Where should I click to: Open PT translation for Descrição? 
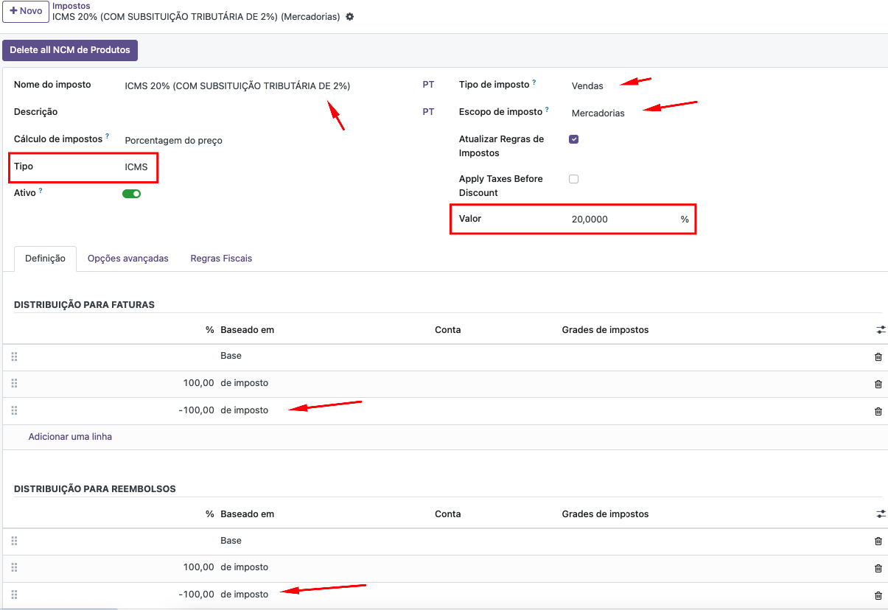point(428,112)
